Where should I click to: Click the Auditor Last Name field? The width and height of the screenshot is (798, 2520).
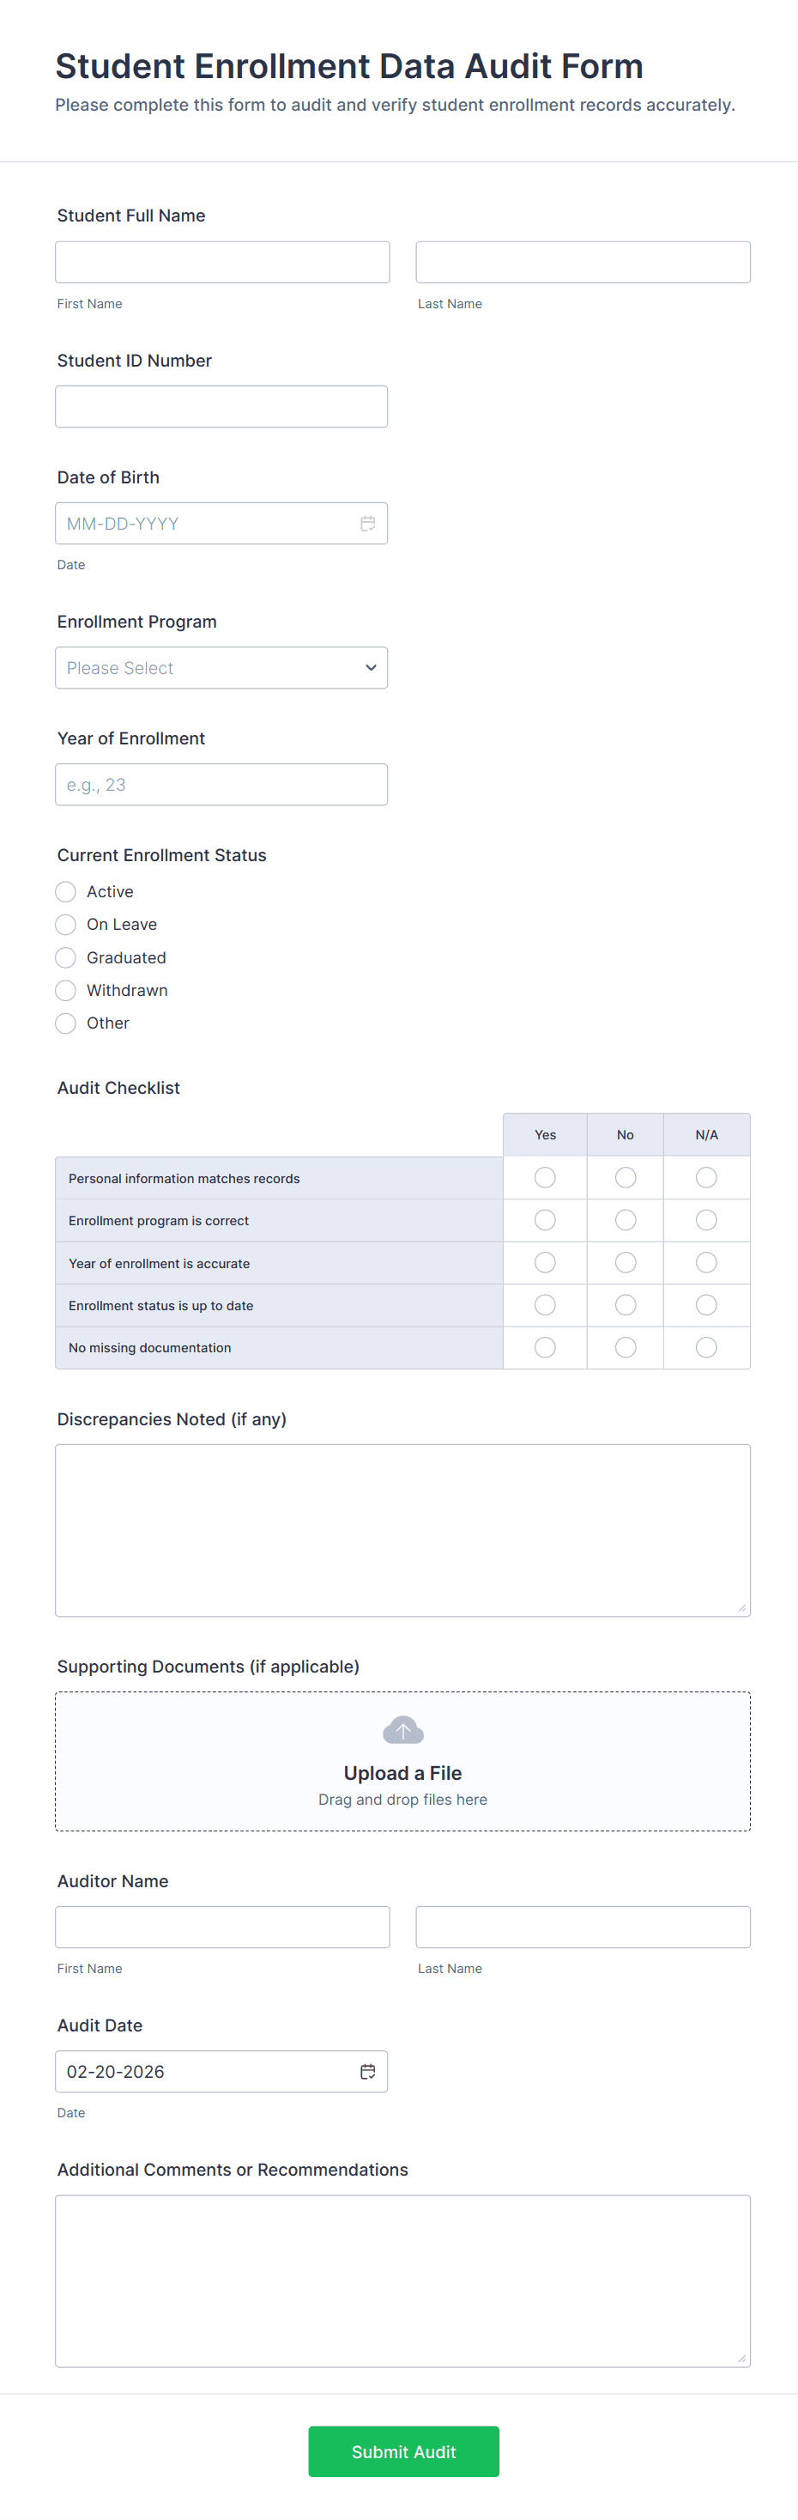(583, 1926)
